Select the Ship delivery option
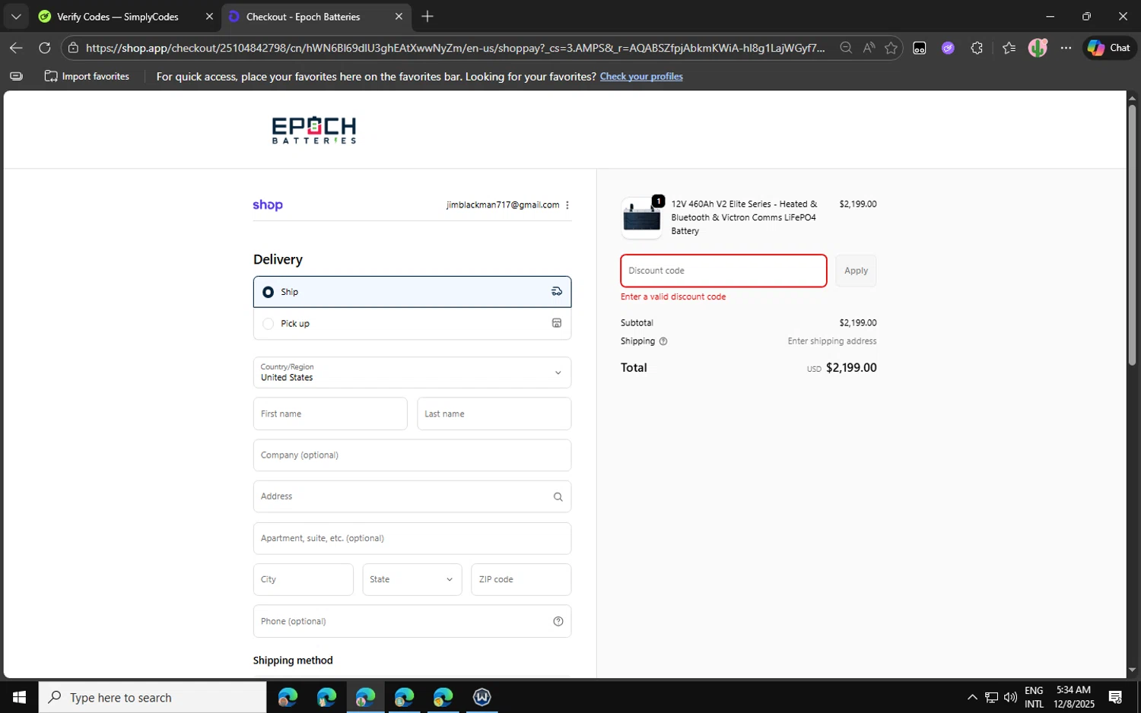1141x713 pixels. [x=412, y=292]
